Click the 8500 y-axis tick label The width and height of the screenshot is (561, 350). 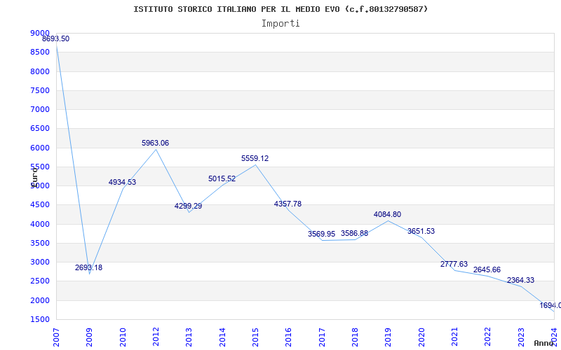[x=40, y=52]
